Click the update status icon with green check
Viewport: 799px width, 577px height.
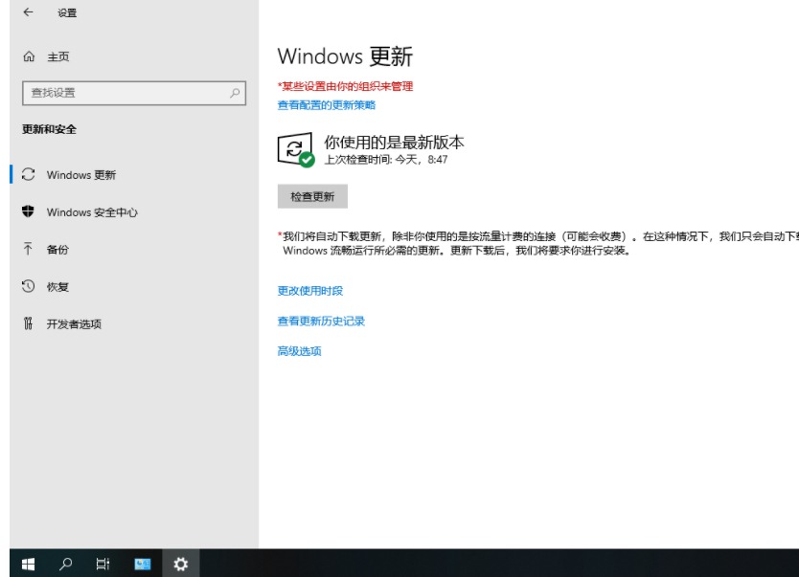295,149
